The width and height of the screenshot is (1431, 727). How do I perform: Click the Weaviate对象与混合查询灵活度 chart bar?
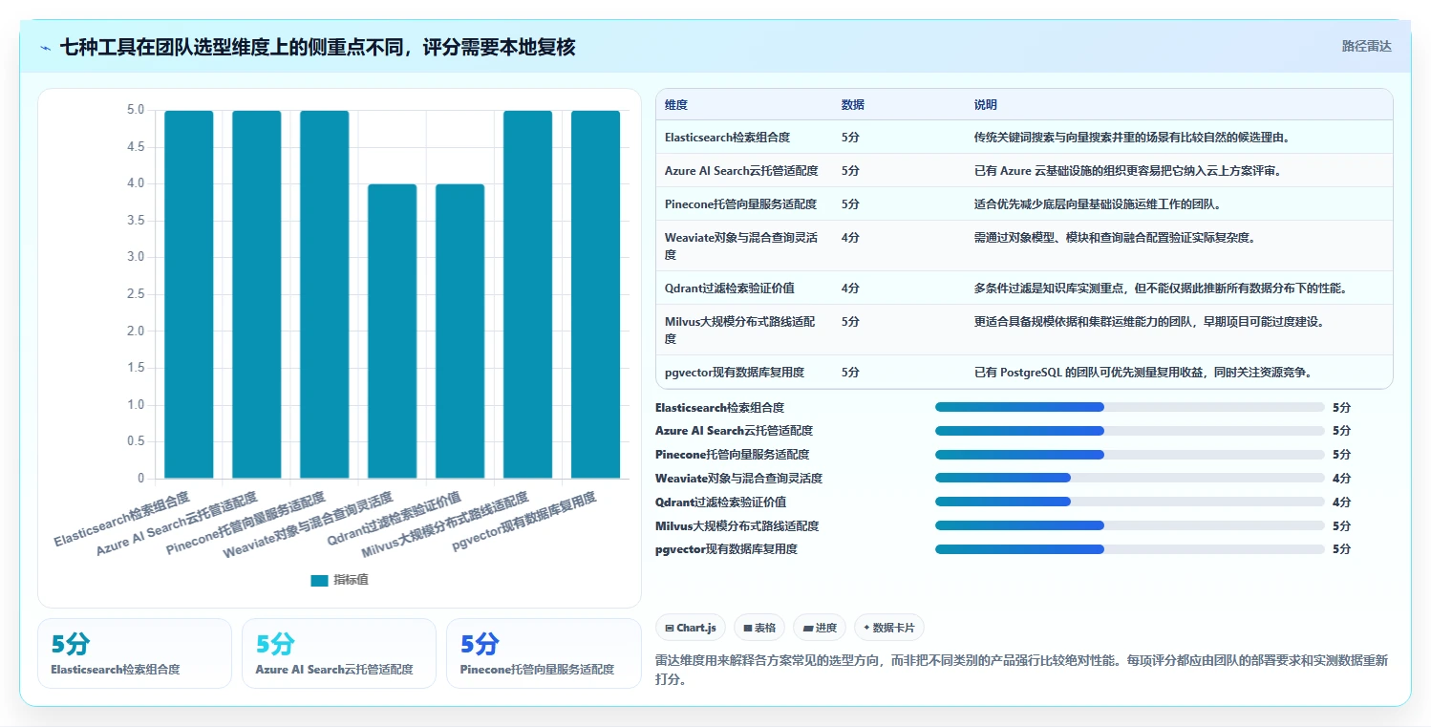coord(393,331)
